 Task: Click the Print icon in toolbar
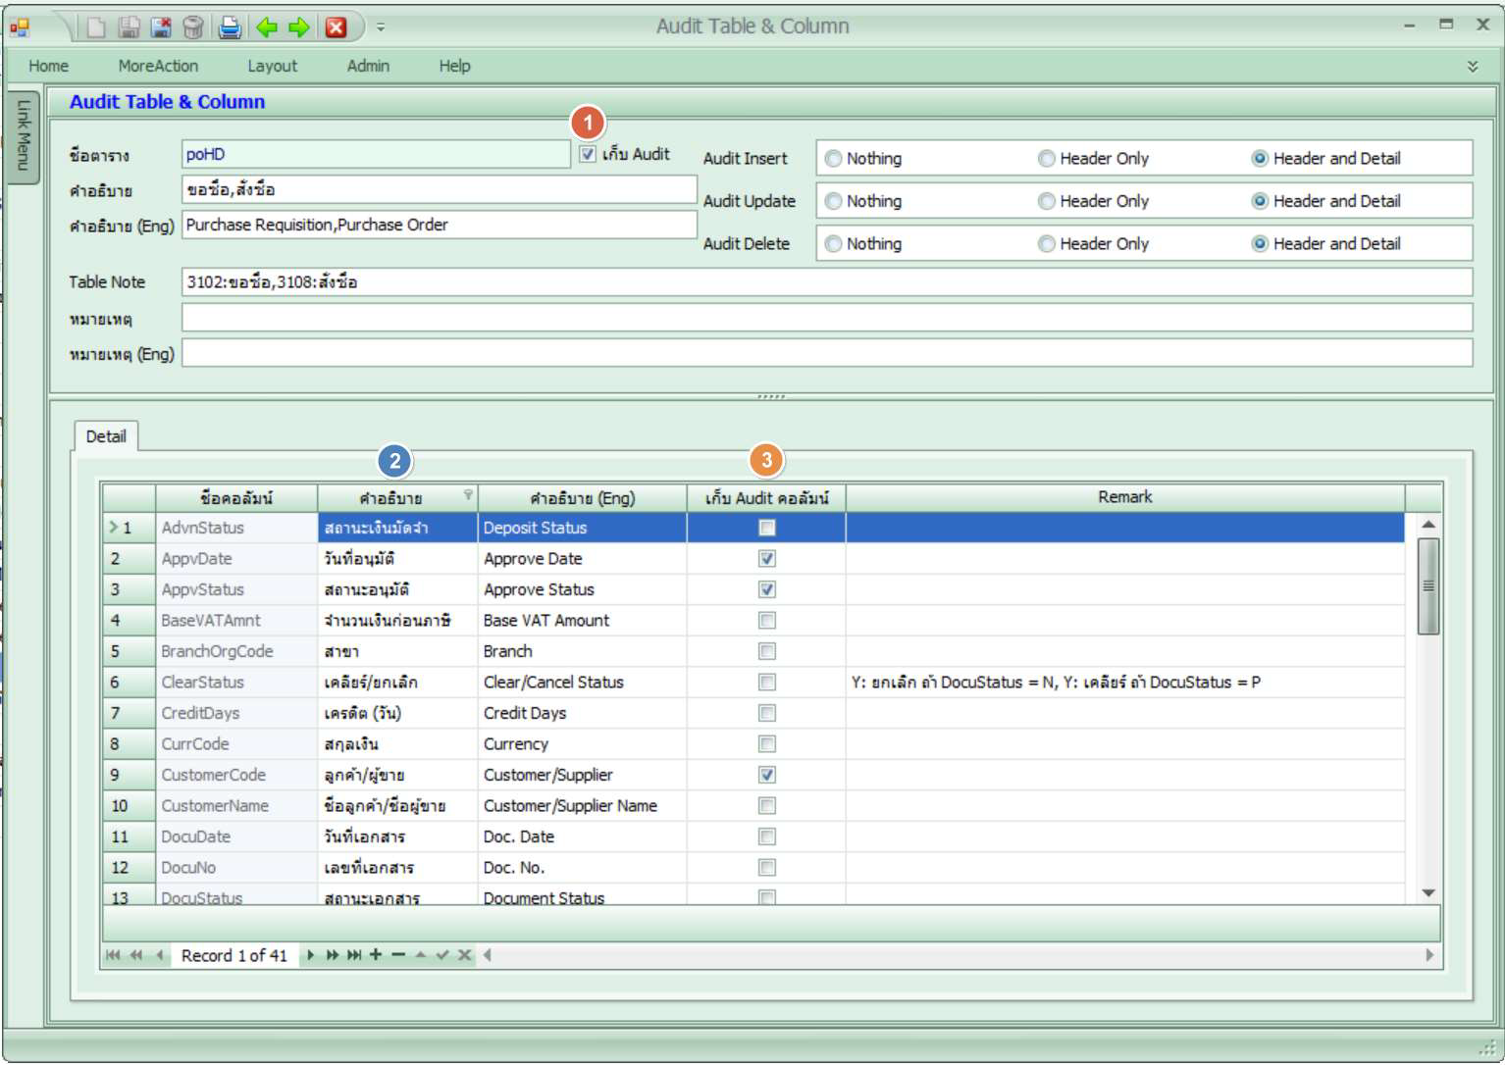point(230,27)
